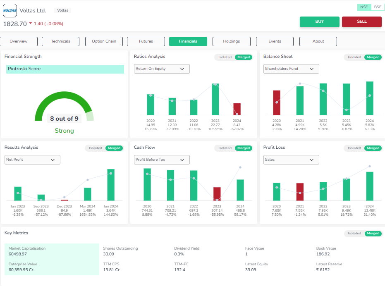This screenshot has width=385, height=286.
Task: Click the TTM-PE value 132.4
Action: tap(179, 270)
